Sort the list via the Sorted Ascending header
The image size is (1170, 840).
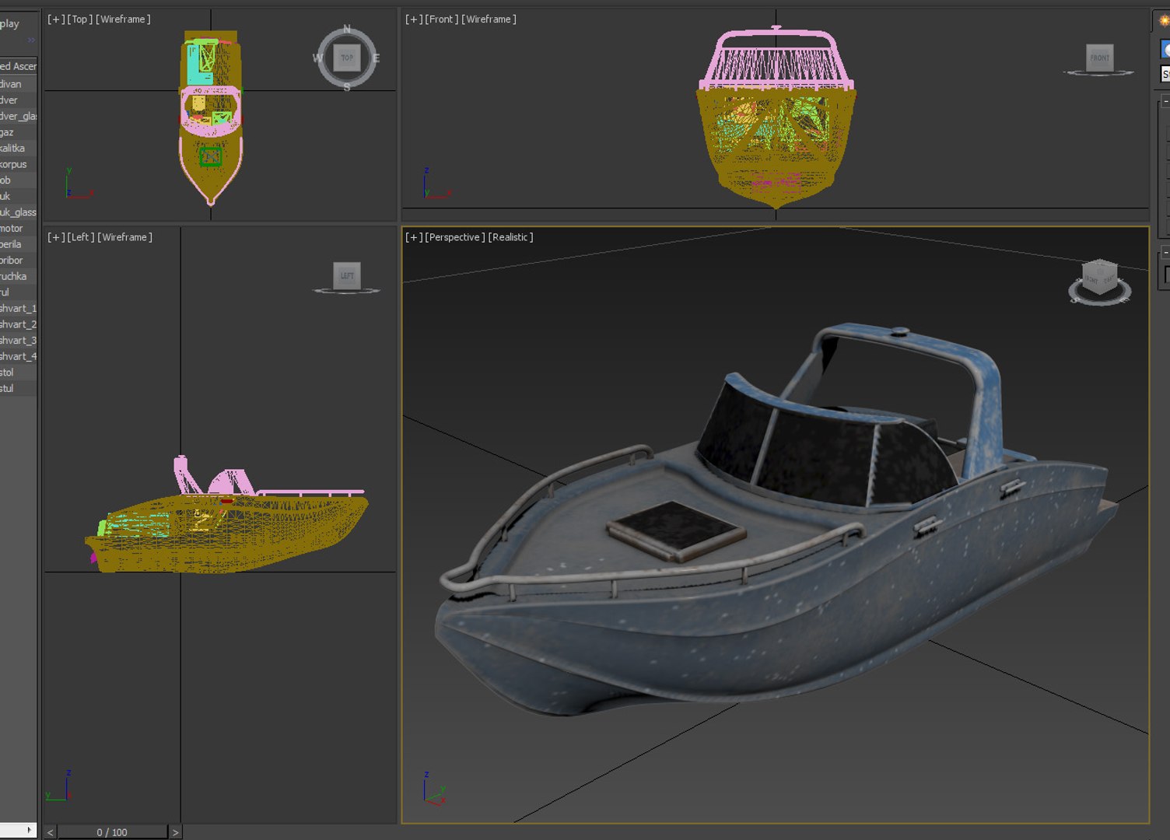point(18,66)
